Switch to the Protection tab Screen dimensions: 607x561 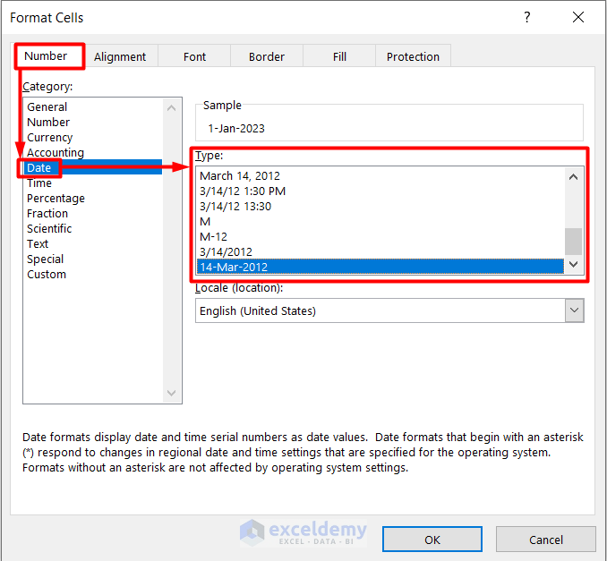[413, 57]
